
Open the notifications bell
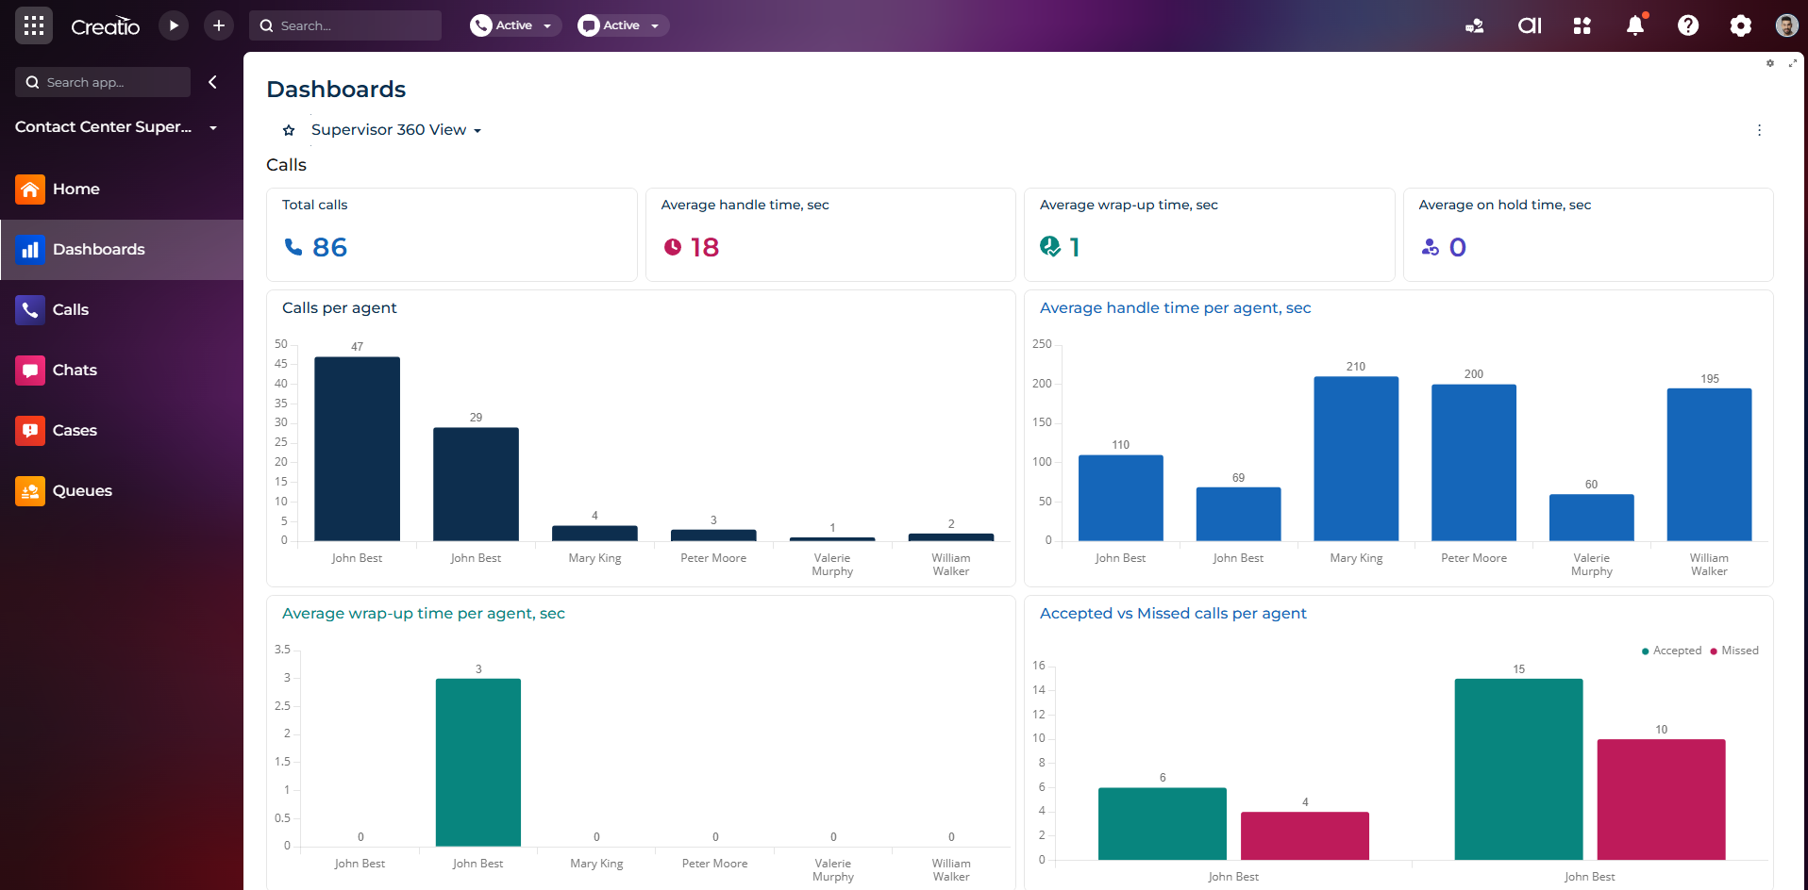tap(1634, 25)
